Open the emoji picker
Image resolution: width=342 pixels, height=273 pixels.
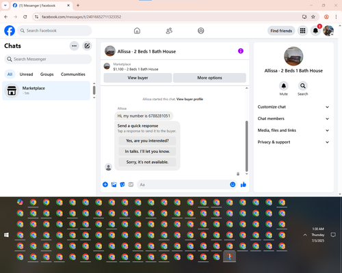233,184
